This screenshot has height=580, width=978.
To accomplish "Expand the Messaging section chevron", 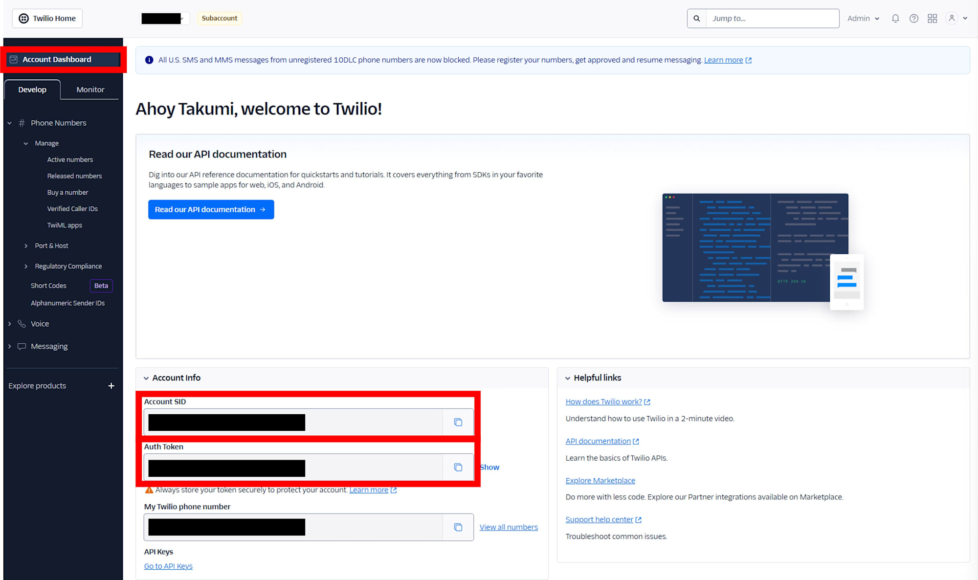I will point(9,346).
